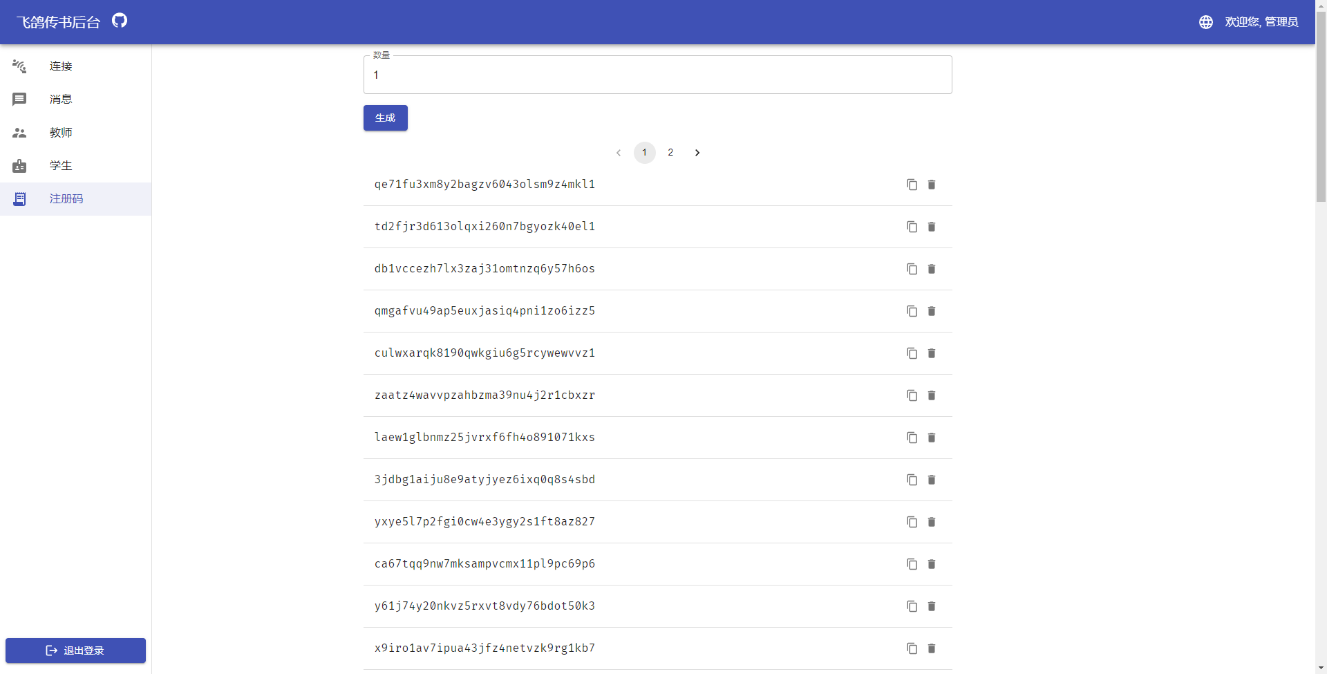This screenshot has height=674, width=1327.
Task: Delete code x9iro1av7ipua43jfz4netvzk9rg1kb7
Action: point(931,648)
